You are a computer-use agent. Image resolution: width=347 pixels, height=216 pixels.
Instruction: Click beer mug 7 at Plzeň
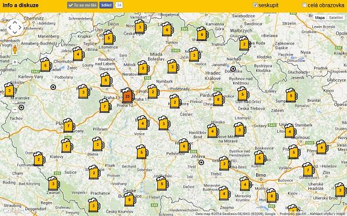tap(69, 126)
